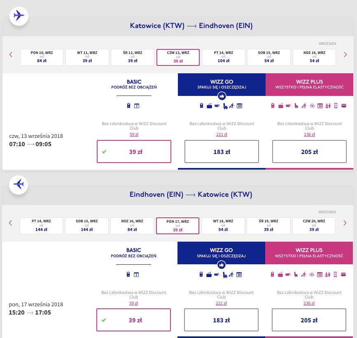The image size is (357, 338).
Task: Click the priority boarding icon in return WIZZ PLUS
Action: (304, 275)
